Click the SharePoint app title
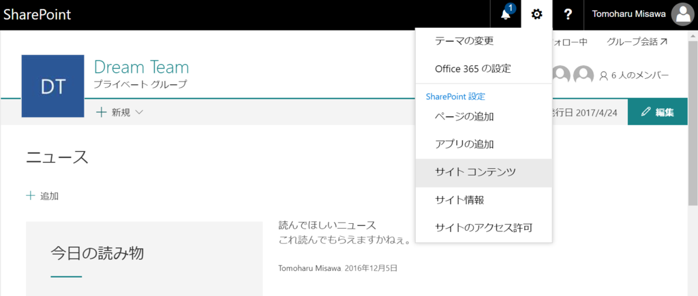The height and width of the screenshot is (296, 698). (37, 14)
